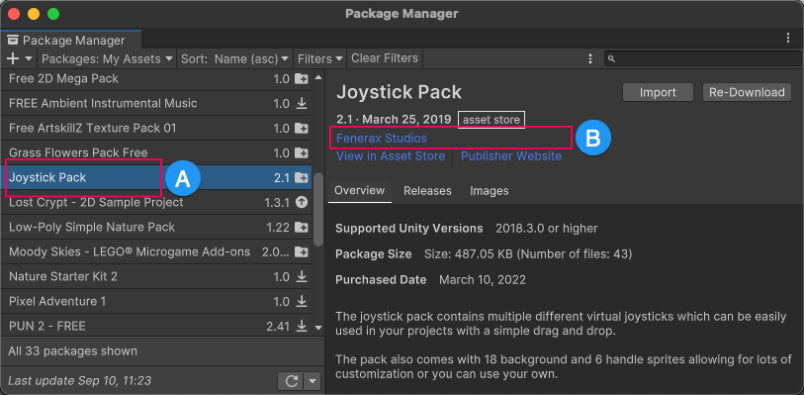This screenshot has height=395, width=804.
Task: Click the download icon beside Nature Starter Kit 2
Action: point(302,276)
